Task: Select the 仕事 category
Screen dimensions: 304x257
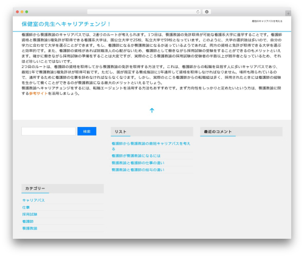Action: click(26, 207)
